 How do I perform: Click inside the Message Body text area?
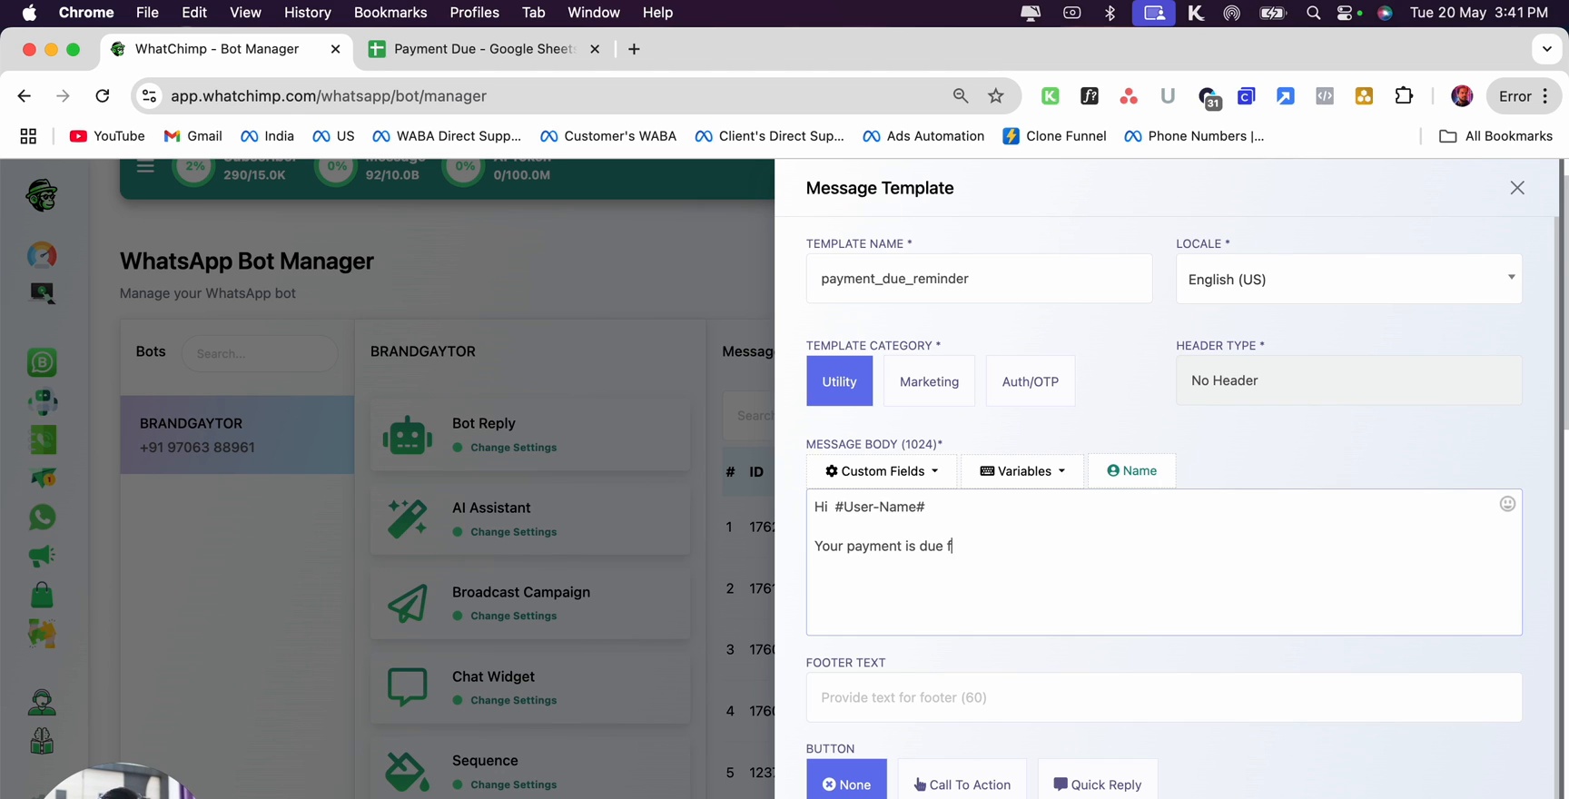(x=1164, y=562)
